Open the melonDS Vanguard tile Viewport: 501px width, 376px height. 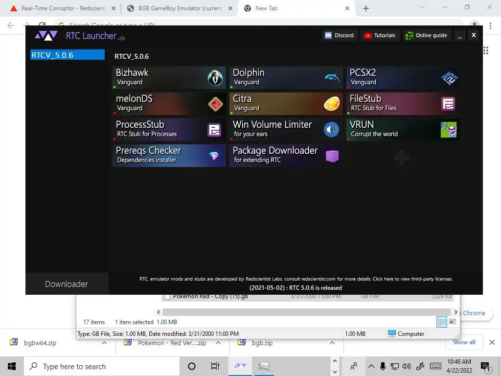click(169, 104)
